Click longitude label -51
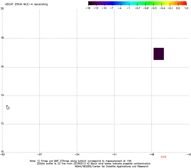 pyautogui.click(x=114, y=155)
